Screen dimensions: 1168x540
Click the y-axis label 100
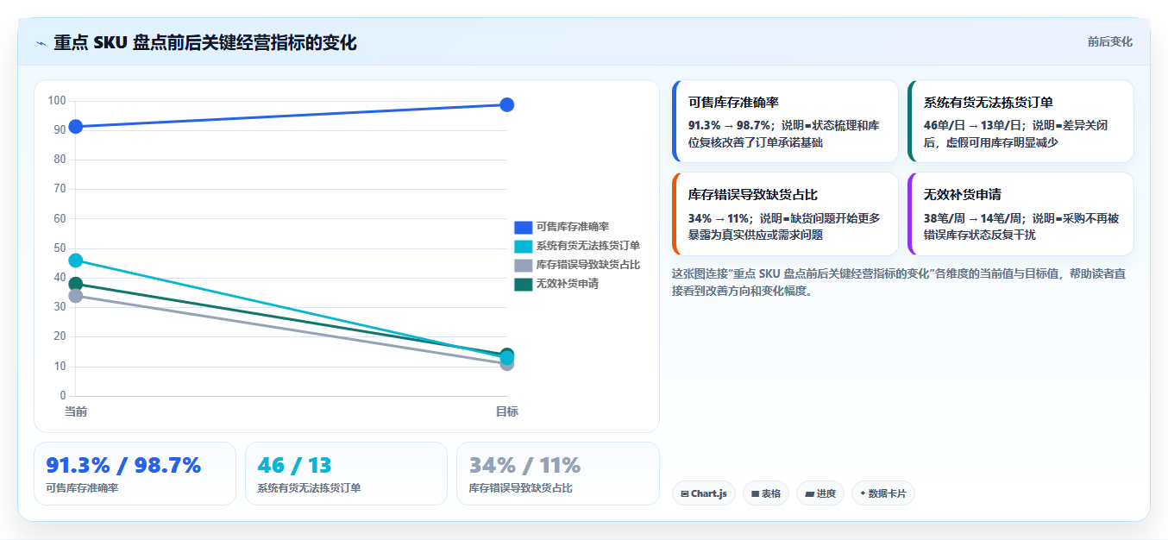point(57,101)
